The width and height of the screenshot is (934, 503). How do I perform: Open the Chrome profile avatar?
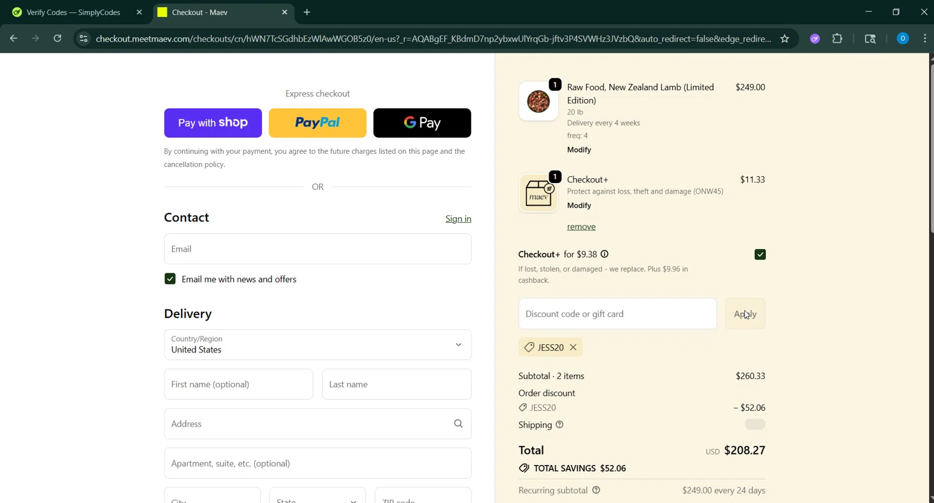pos(902,39)
